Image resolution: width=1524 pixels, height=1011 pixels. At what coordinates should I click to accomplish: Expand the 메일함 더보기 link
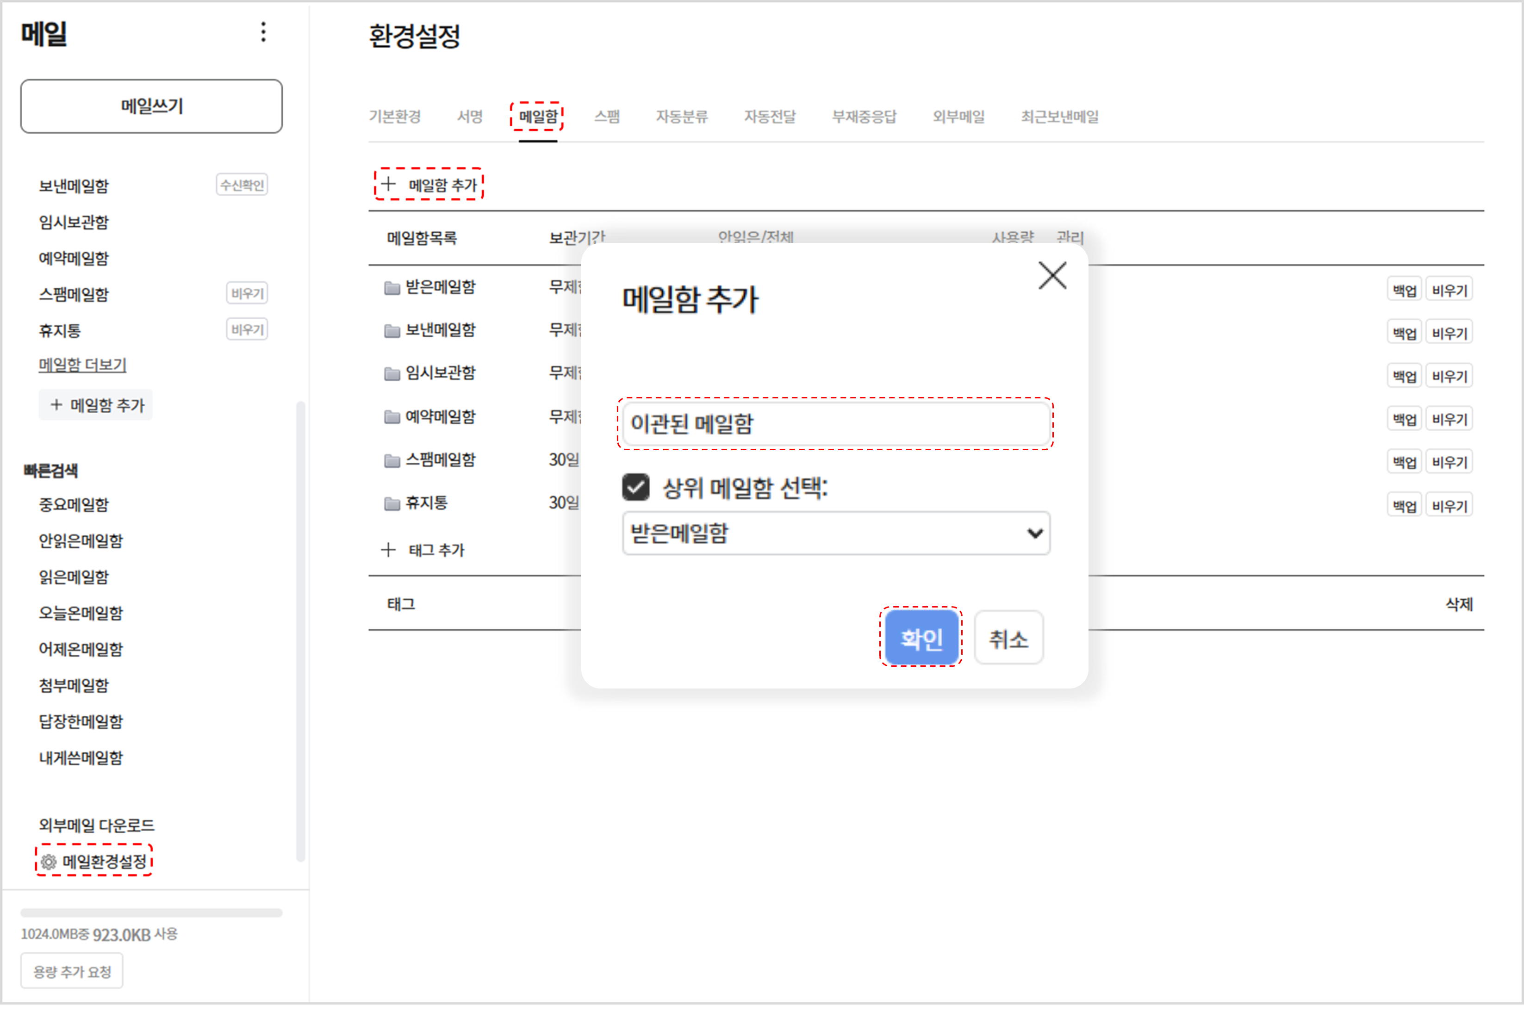click(82, 365)
